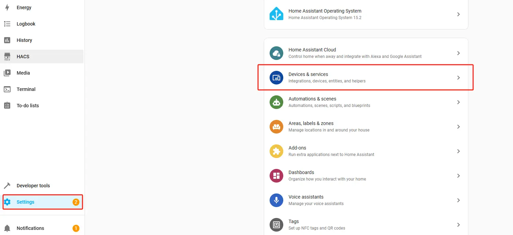The width and height of the screenshot is (513, 235).
Task: Open HACS from the sidebar
Action: coord(23,57)
